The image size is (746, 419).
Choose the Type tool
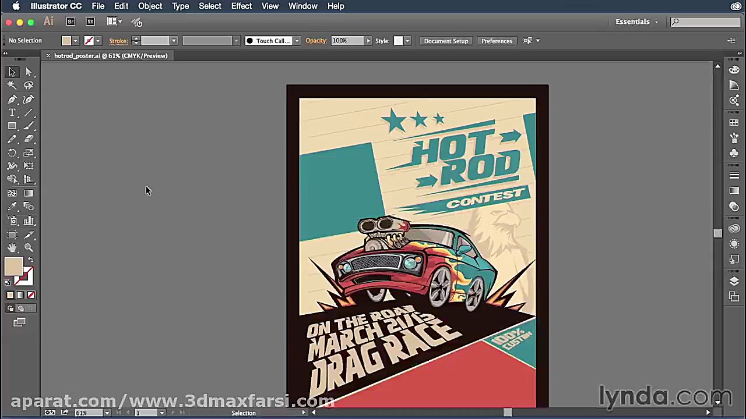coord(12,113)
